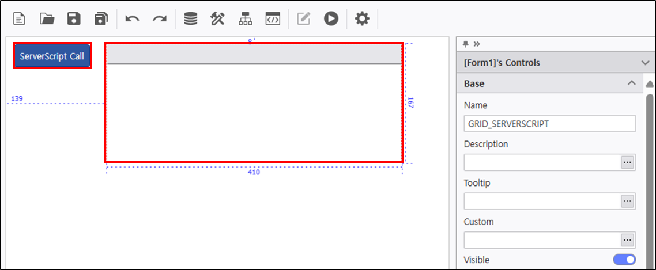Click the Description input field
Viewport: 656px width, 270px height.
[x=542, y=162]
